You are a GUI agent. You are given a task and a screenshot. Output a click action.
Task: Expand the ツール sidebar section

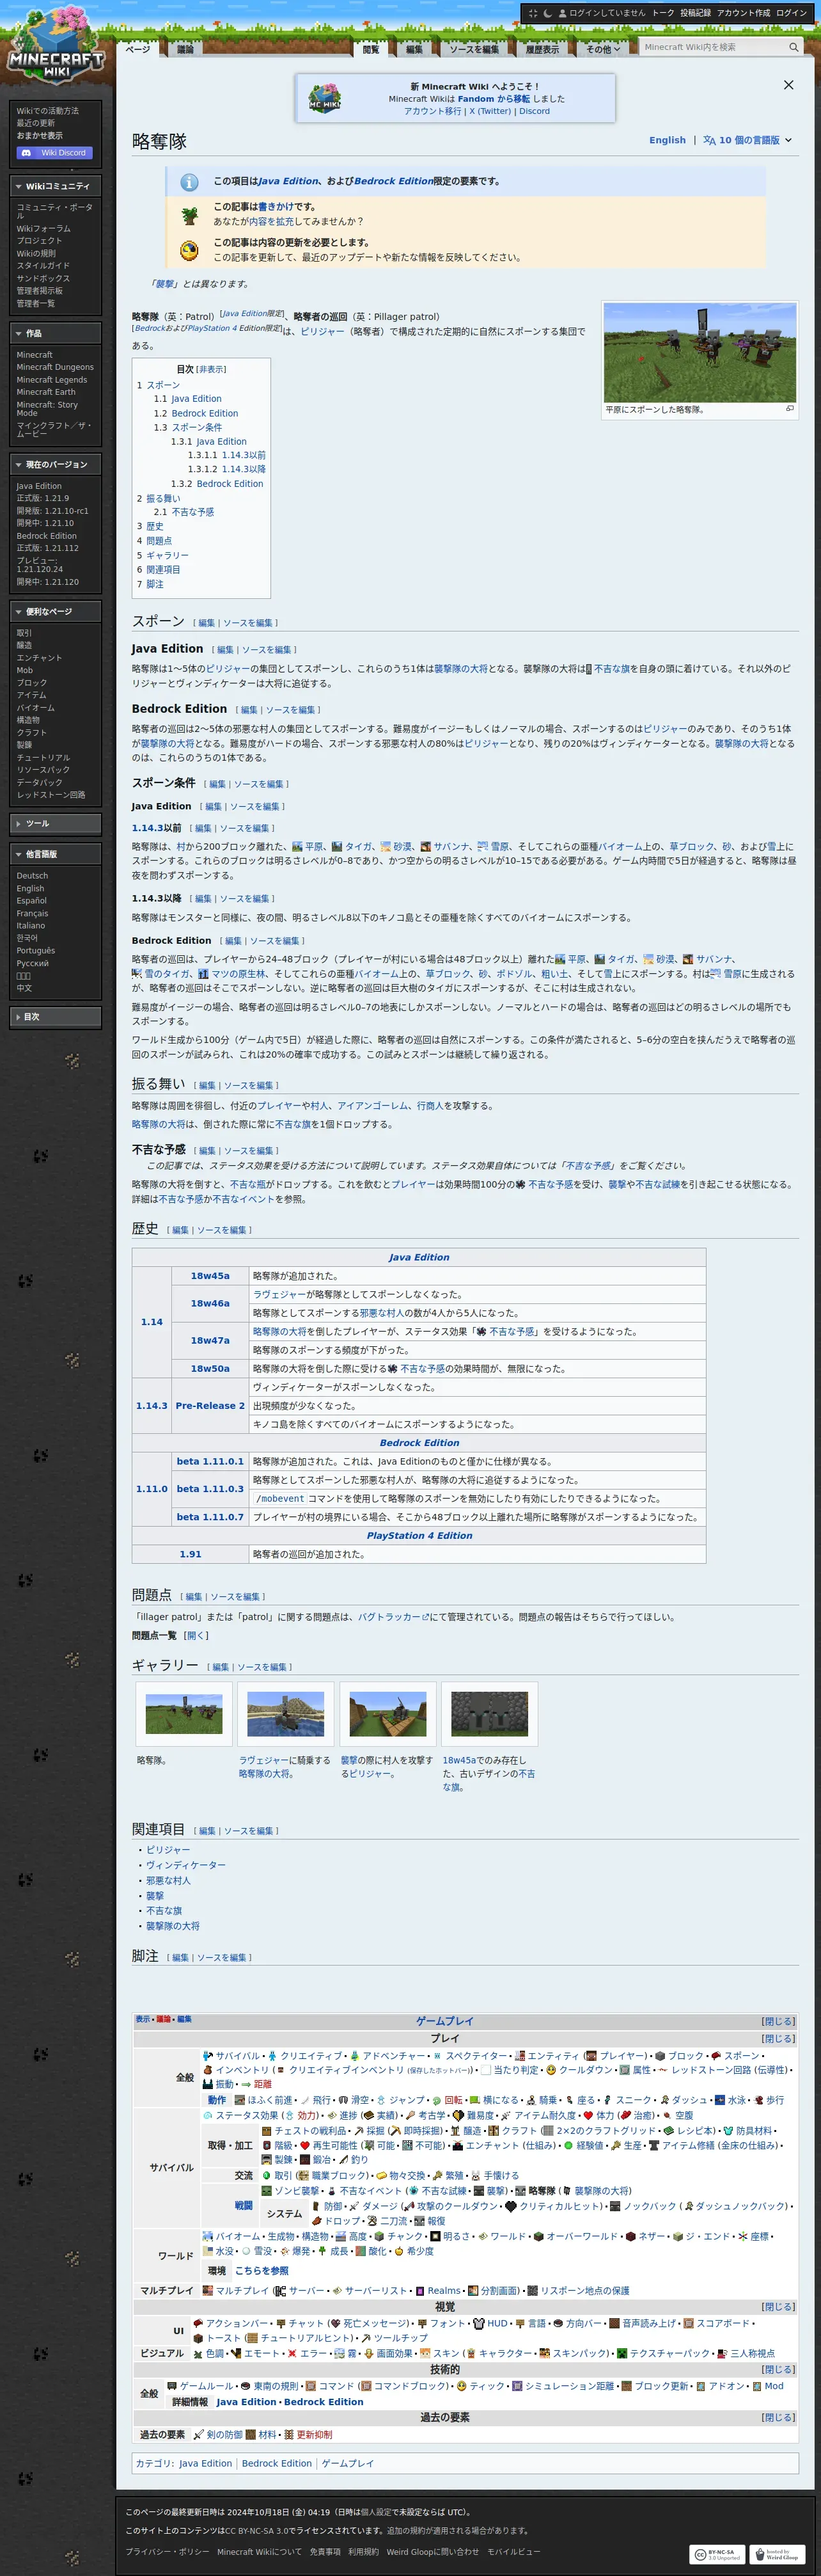[56, 823]
